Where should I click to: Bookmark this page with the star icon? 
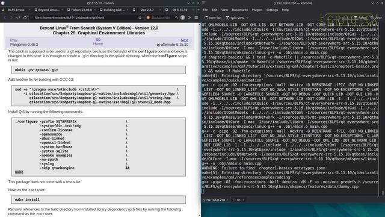pos(140,17)
